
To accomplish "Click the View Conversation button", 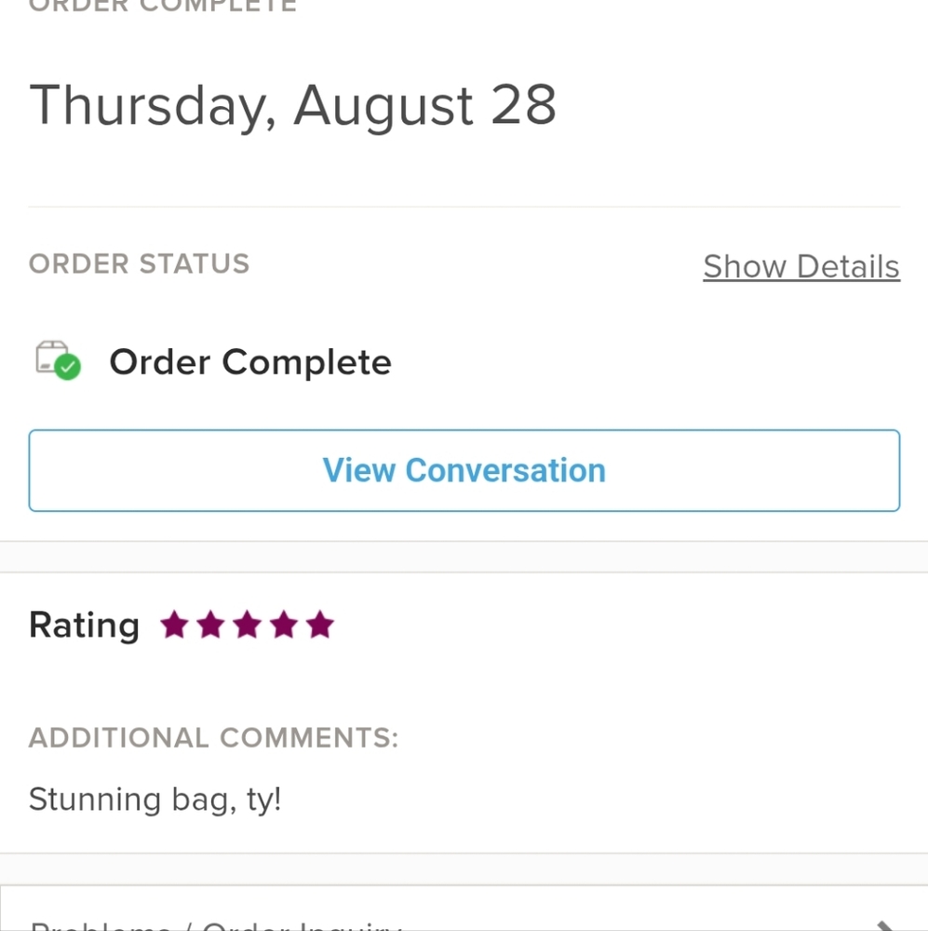I will coord(464,470).
